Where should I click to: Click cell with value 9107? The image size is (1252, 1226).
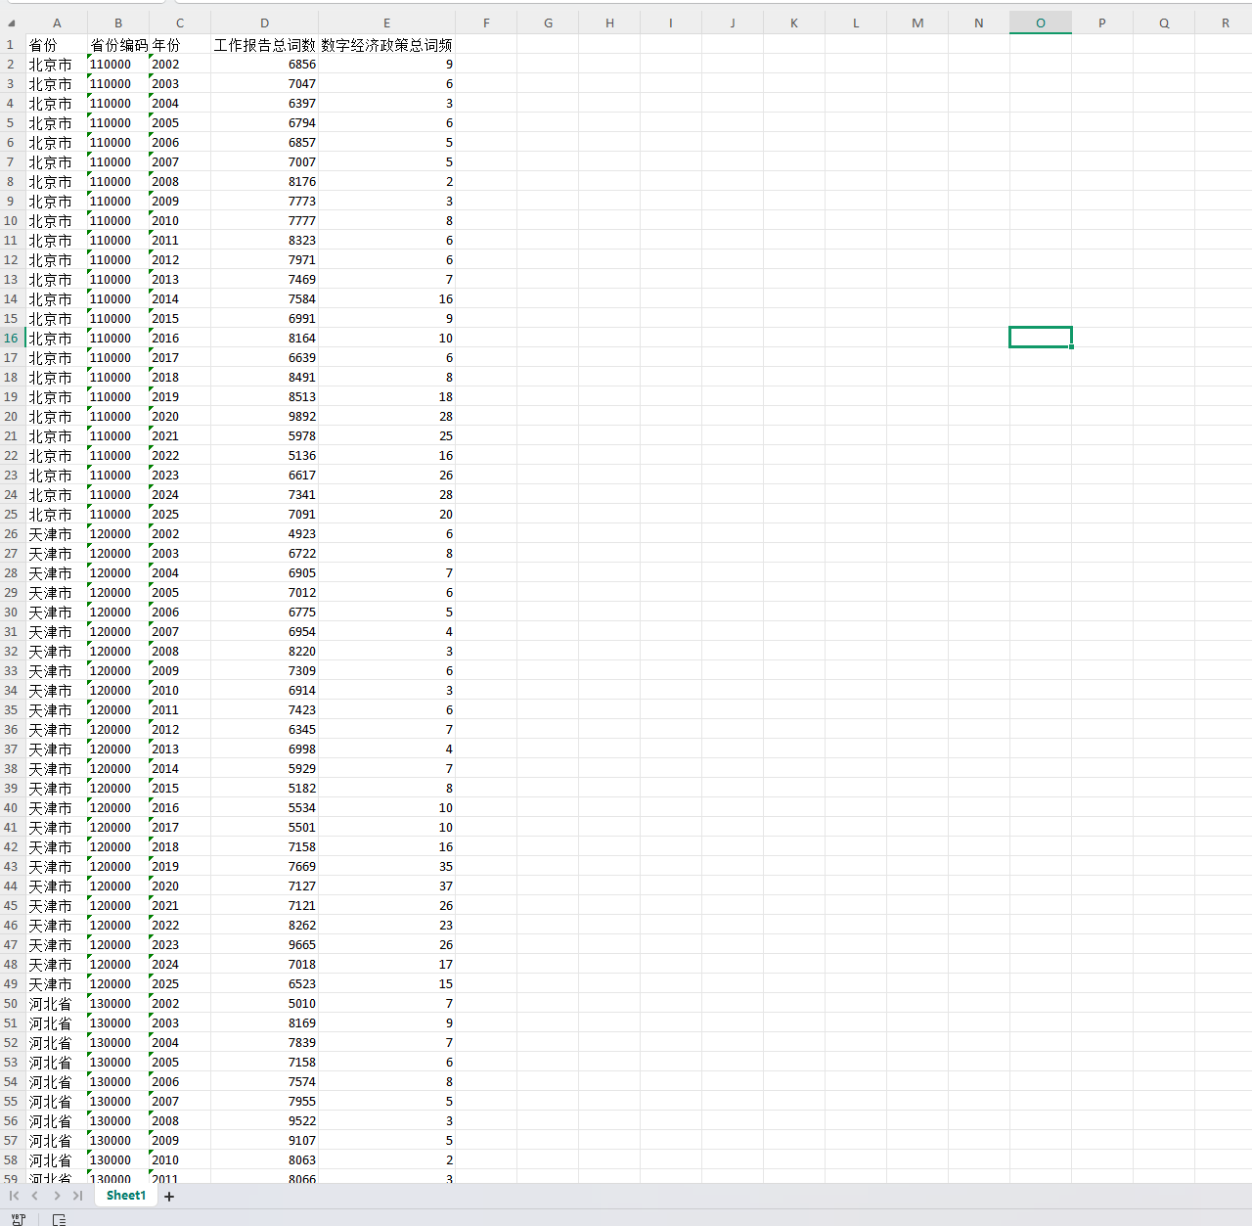point(265,1140)
